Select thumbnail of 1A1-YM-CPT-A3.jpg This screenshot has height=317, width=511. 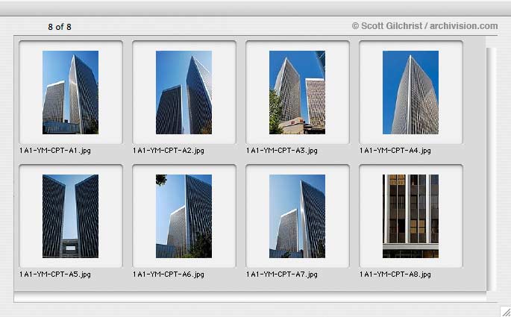pyautogui.click(x=297, y=92)
